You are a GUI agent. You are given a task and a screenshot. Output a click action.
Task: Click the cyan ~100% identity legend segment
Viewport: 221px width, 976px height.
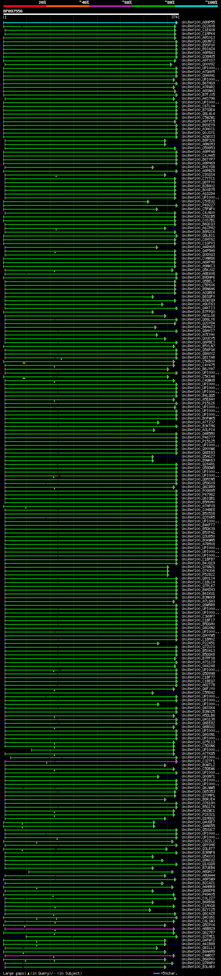point(196,6)
